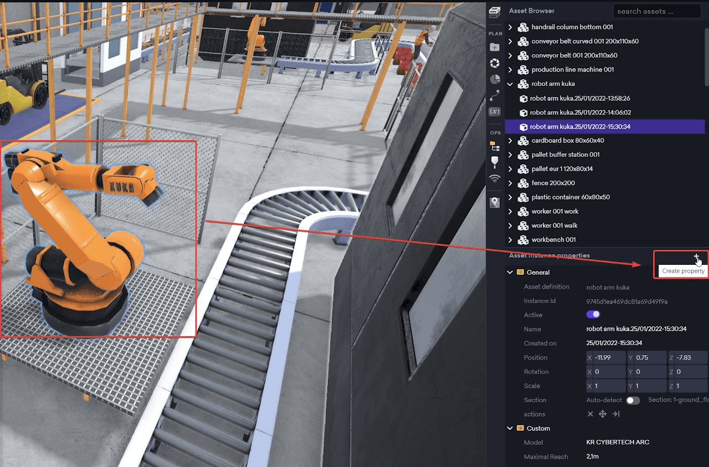709x467 pixels.
Task: Collapse the General properties section
Action: [x=510, y=272]
